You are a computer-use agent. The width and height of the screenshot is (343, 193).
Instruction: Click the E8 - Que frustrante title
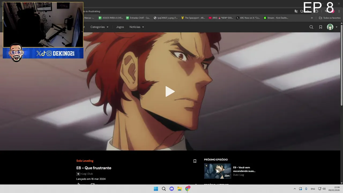(x=94, y=168)
